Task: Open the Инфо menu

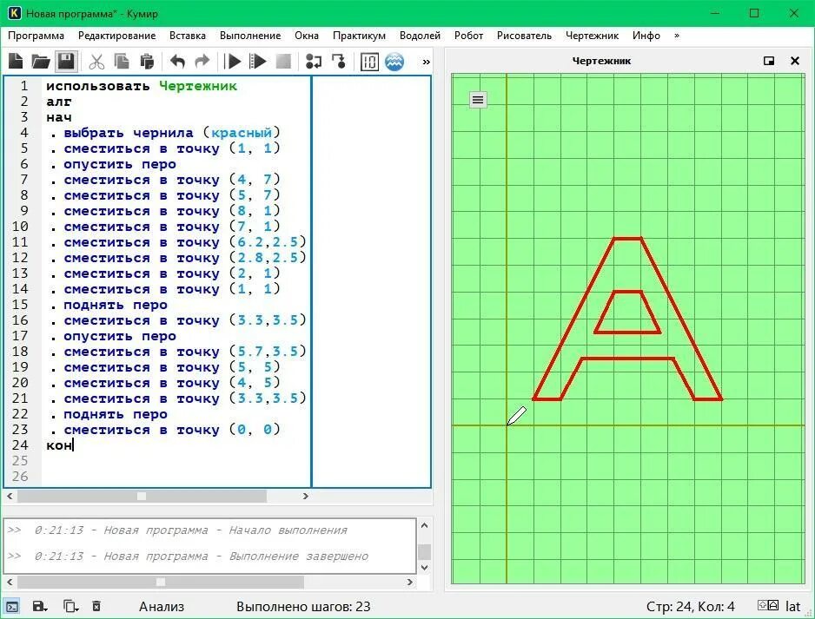Action: pyautogui.click(x=646, y=36)
